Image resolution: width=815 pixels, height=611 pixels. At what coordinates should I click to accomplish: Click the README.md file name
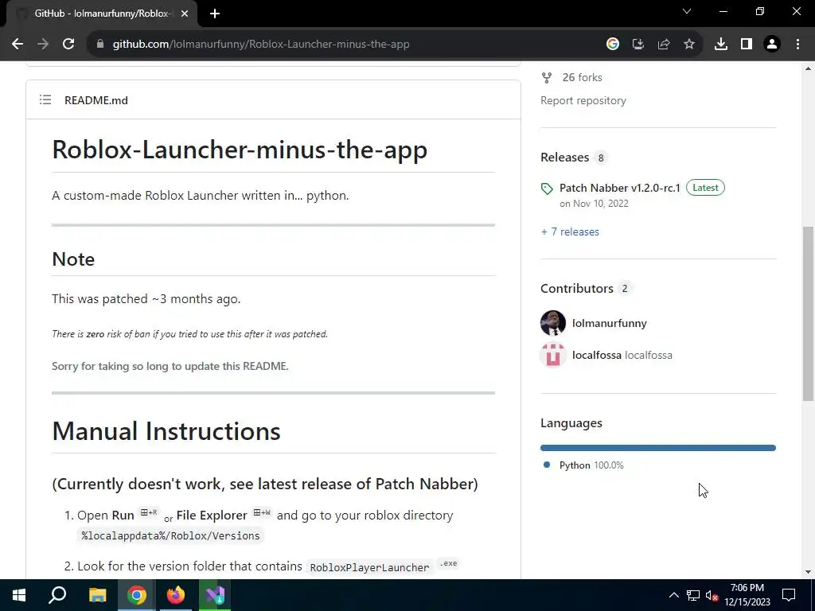96,100
